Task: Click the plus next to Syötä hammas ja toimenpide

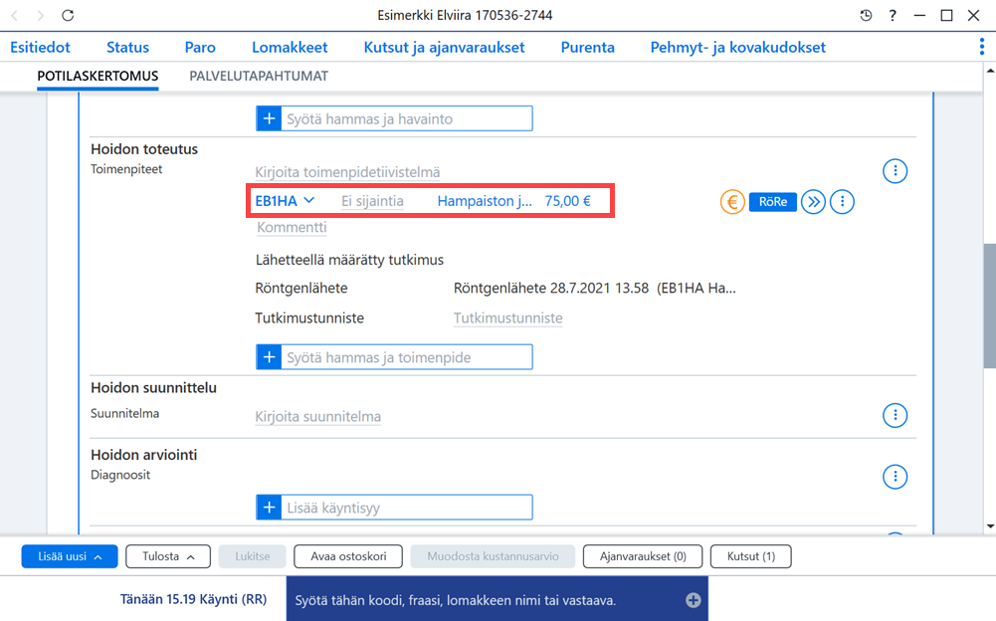Action: (x=269, y=357)
